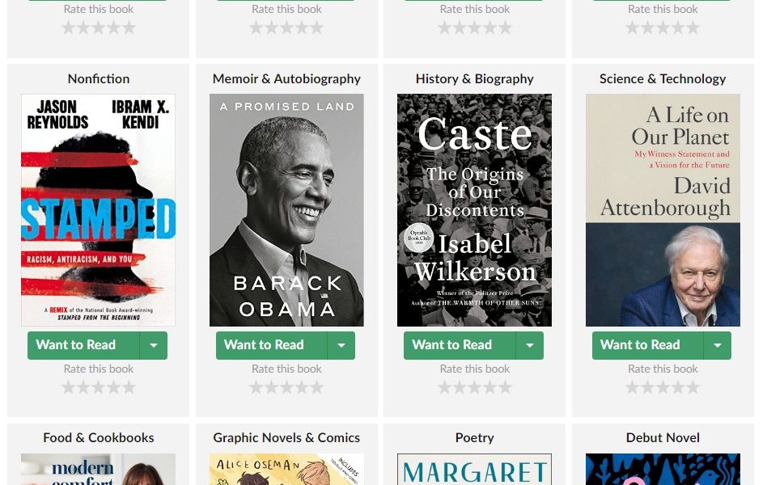The image size is (767, 485).
Task: Open A Life on Our Planet cover
Action: tap(663, 210)
